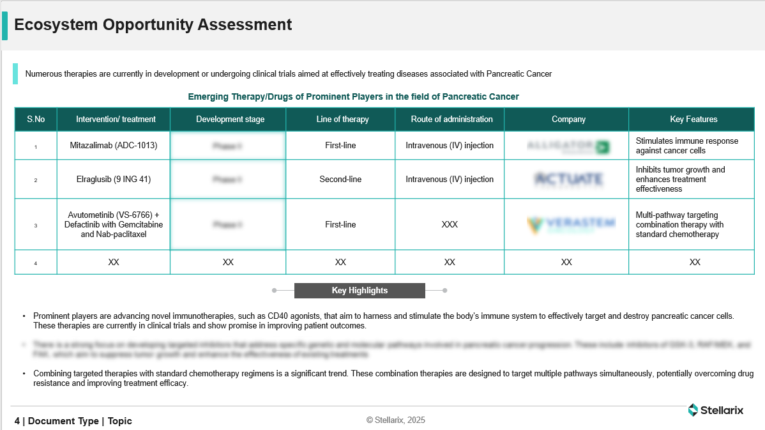Click the Key Highlights banner button
Viewport: 765px width, 430px height.
[x=359, y=290]
